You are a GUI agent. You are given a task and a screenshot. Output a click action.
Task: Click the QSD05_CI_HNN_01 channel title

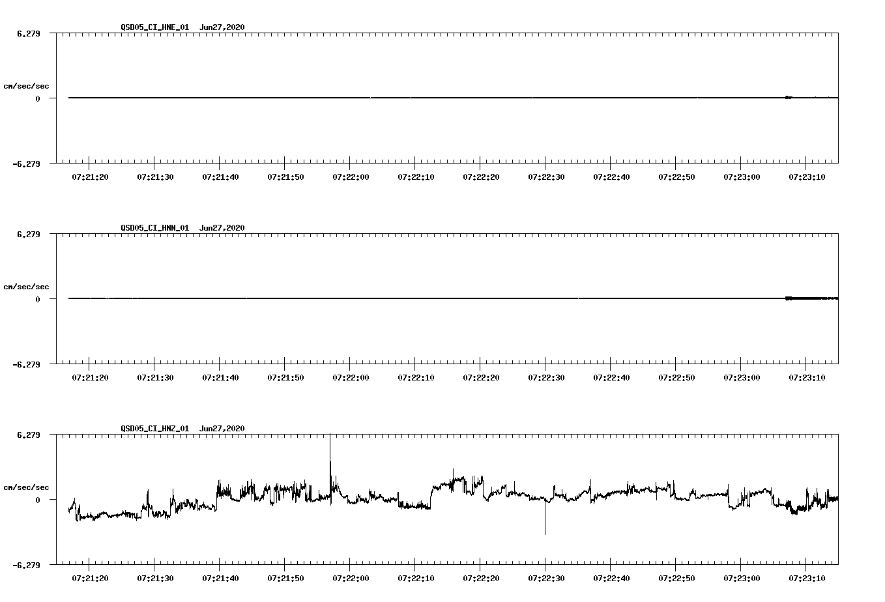(x=155, y=228)
